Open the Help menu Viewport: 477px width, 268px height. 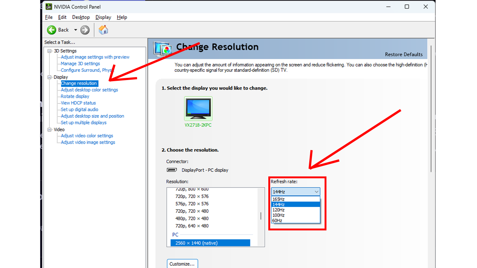pyautogui.click(x=122, y=17)
